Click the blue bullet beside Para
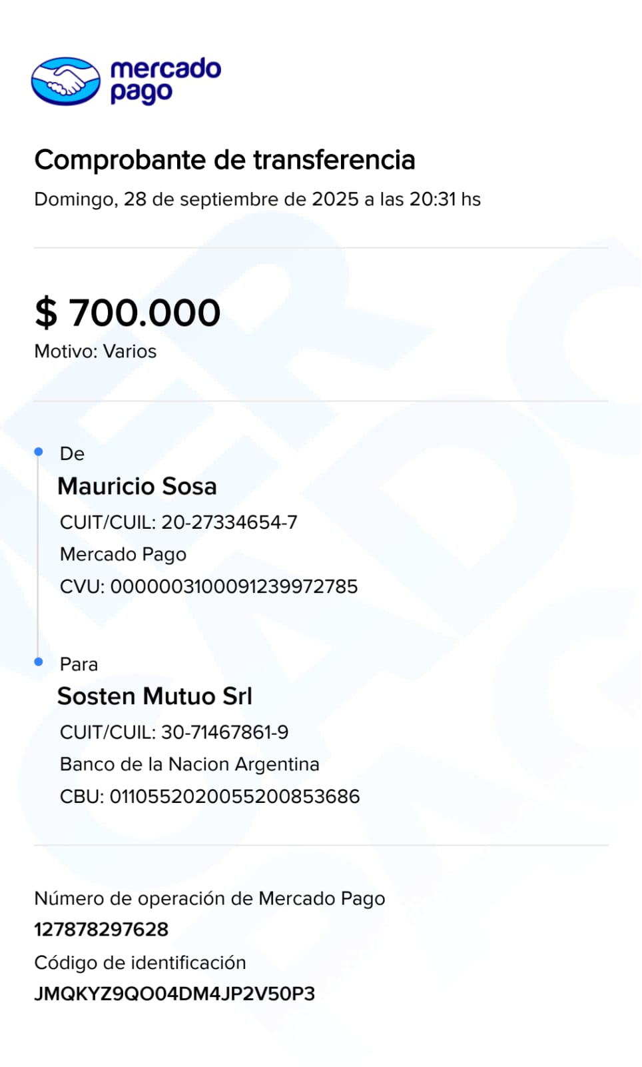 pyautogui.click(x=39, y=662)
